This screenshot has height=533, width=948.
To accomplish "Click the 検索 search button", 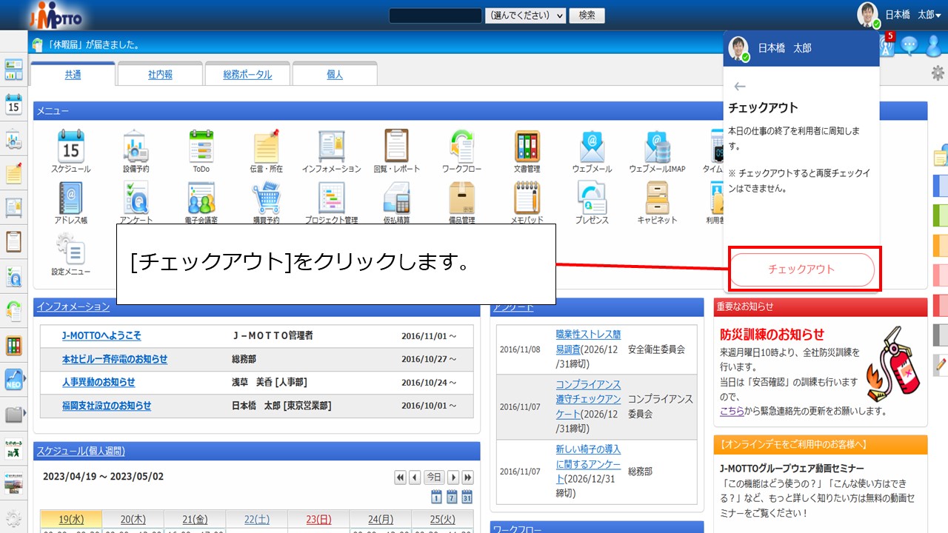I will [587, 16].
